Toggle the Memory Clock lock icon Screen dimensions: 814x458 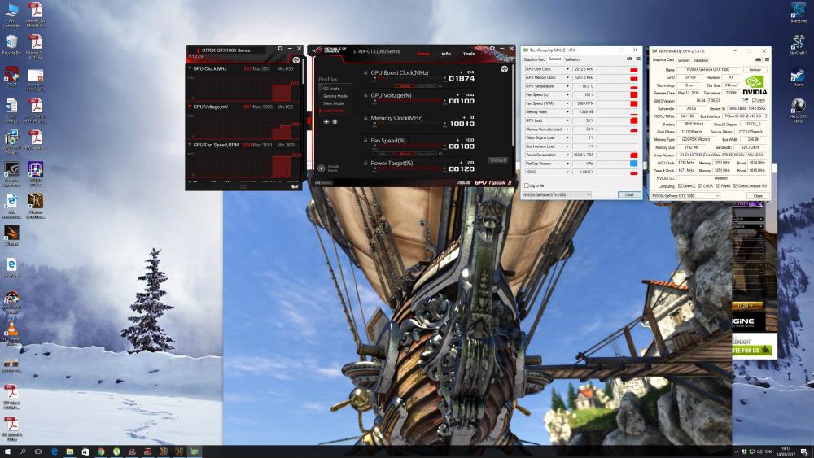coord(365,118)
